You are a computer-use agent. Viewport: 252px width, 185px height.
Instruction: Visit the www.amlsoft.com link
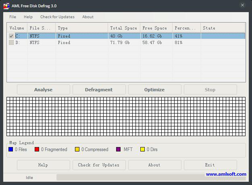(226, 174)
